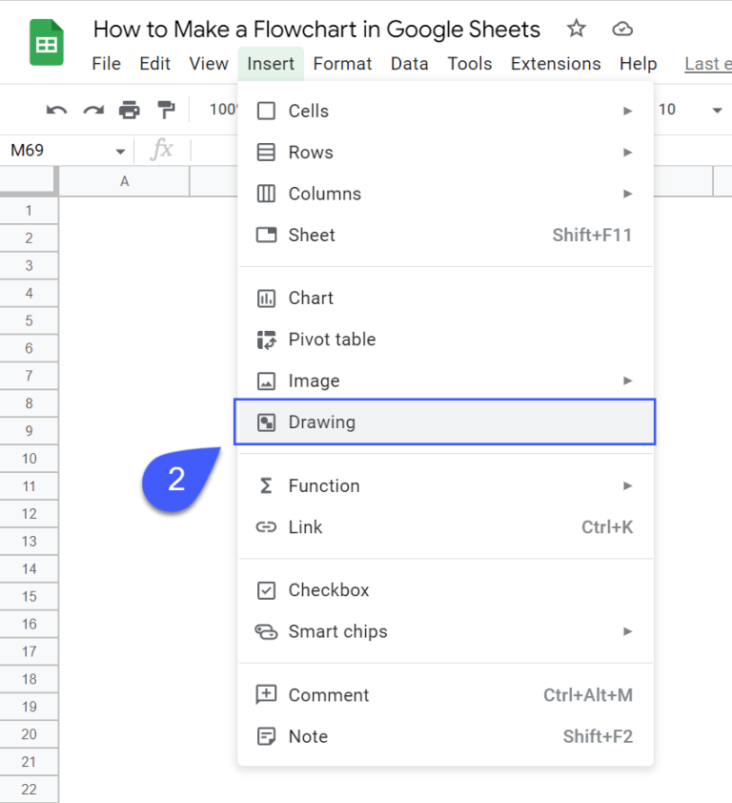
Task: Select the Paint format tool
Action: pos(165,110)
